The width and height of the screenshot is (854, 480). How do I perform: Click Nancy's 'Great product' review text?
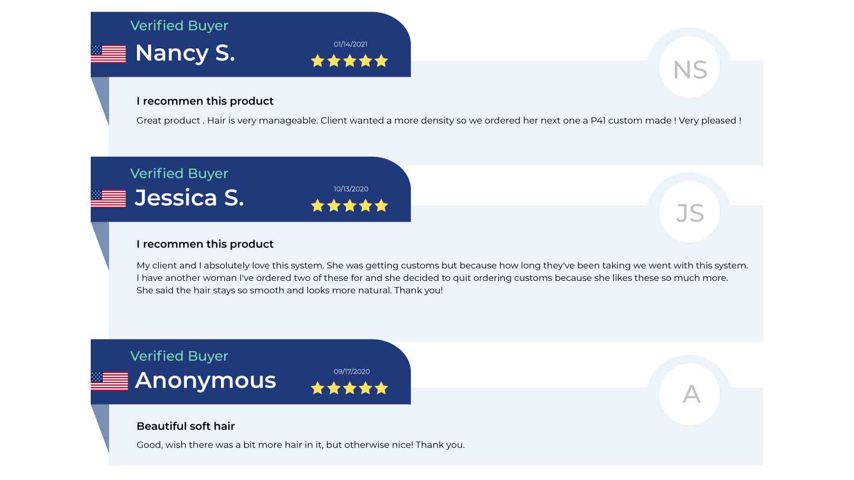pos(439,120)
